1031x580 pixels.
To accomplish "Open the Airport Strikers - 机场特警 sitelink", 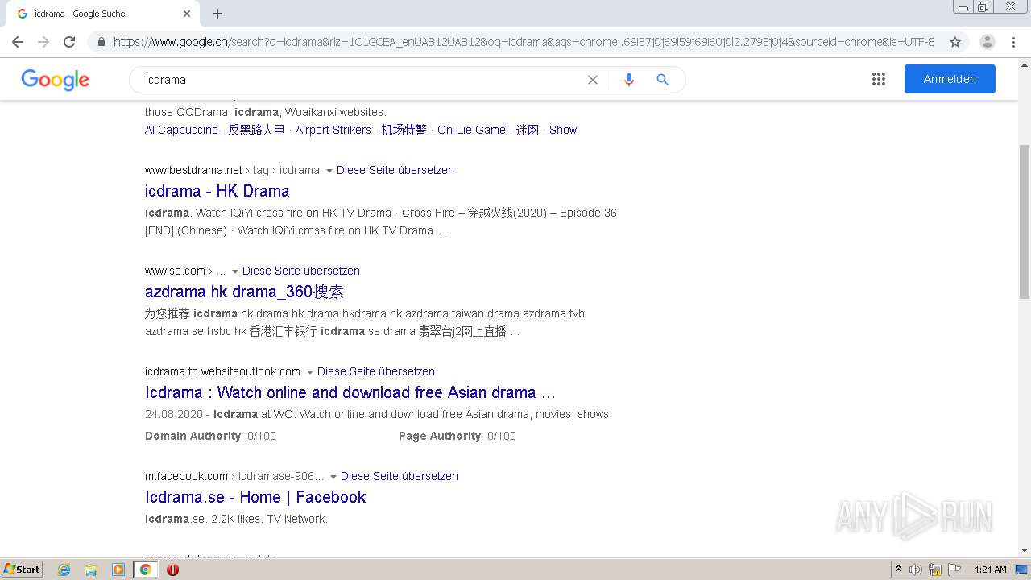I will [361, 130].
